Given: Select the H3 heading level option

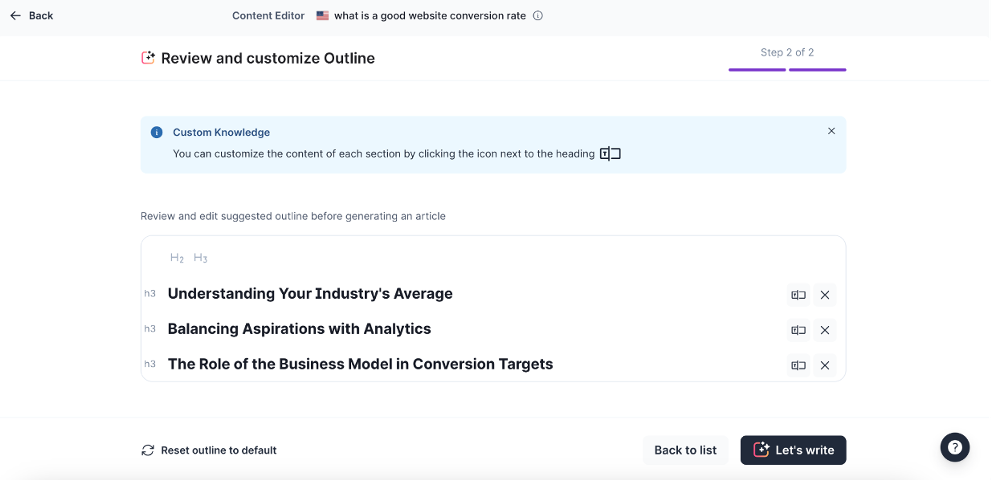Looking at the screenshot, I should pyautogui.click(x=200, y=258).
